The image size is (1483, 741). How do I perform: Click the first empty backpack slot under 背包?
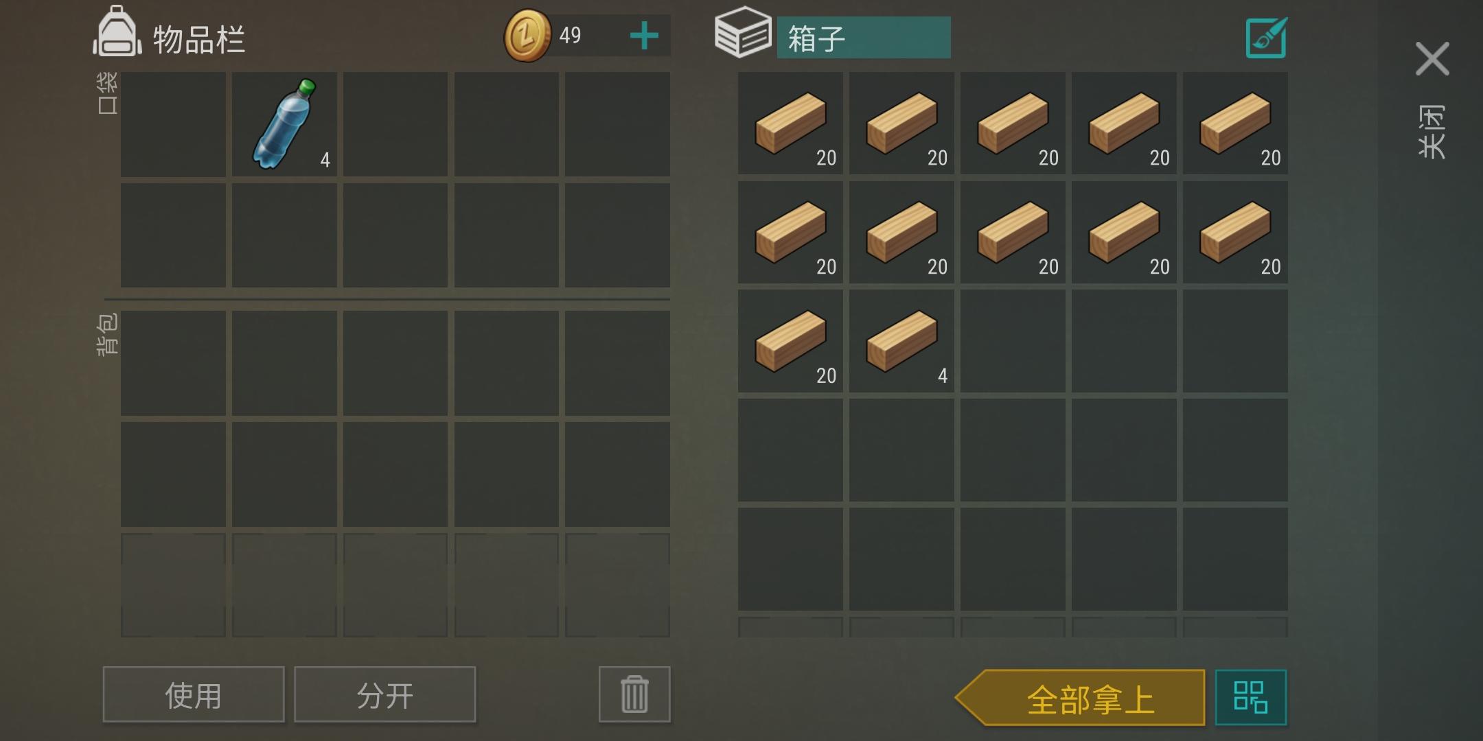pyautogui.click(x=173, y=363)
